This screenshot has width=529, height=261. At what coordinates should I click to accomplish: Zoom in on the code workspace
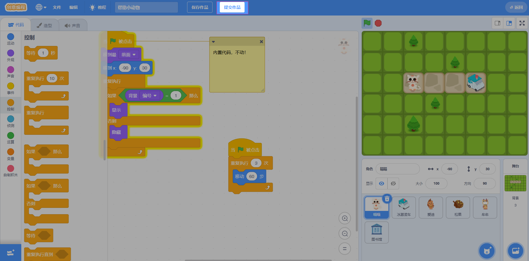point(345,218)
